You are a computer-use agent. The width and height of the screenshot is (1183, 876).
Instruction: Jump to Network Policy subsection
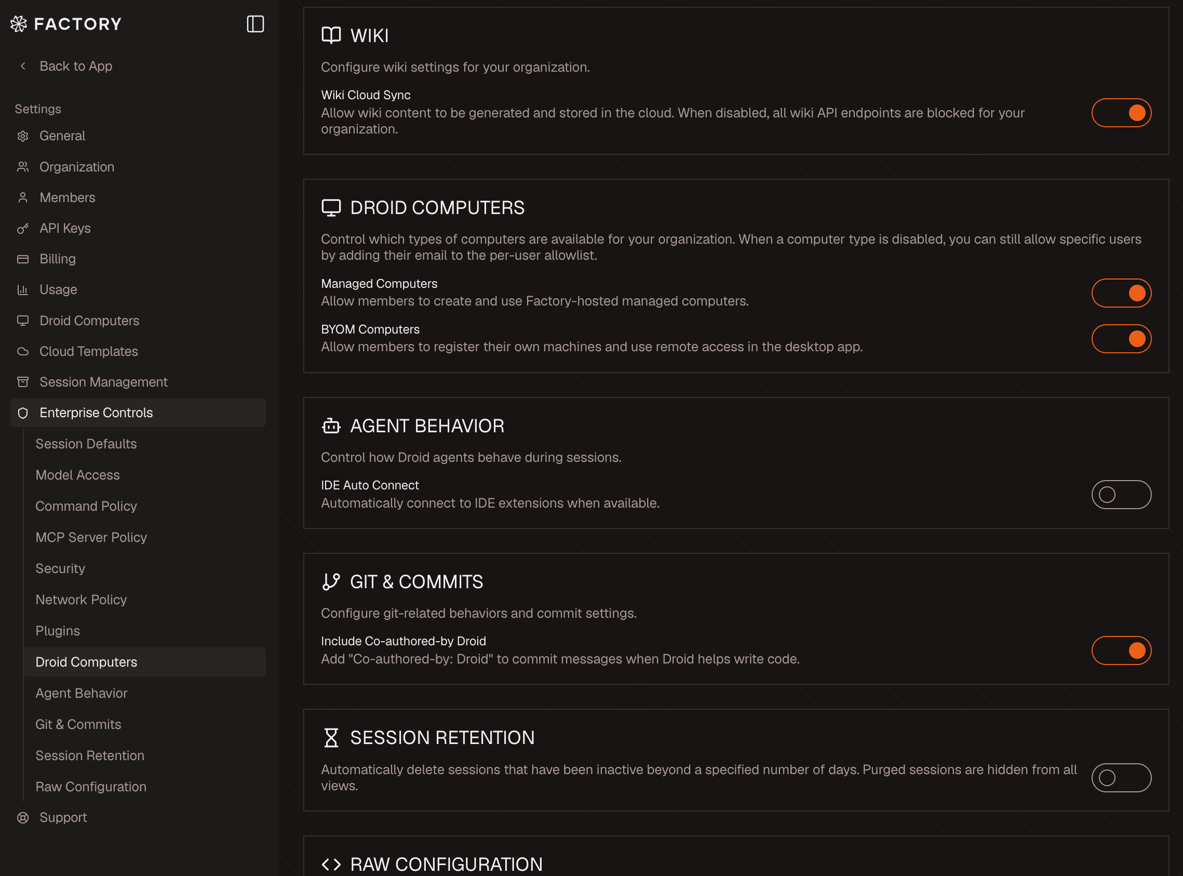tap(145, 600)
